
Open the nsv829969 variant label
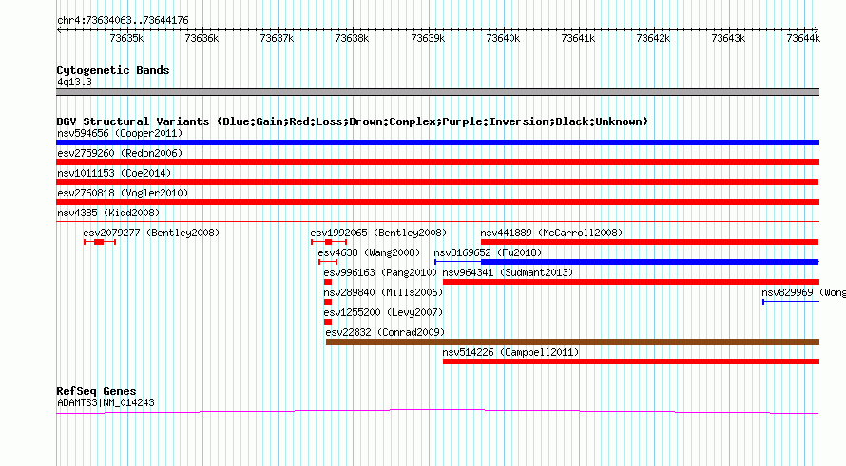803,292
